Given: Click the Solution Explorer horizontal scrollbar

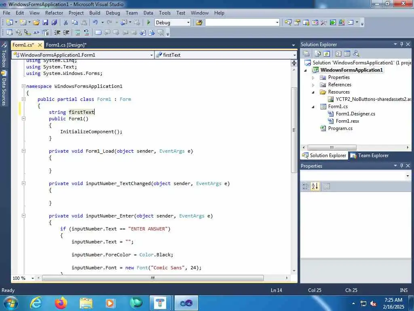Looking at the screenshot, I should [332, 147].
